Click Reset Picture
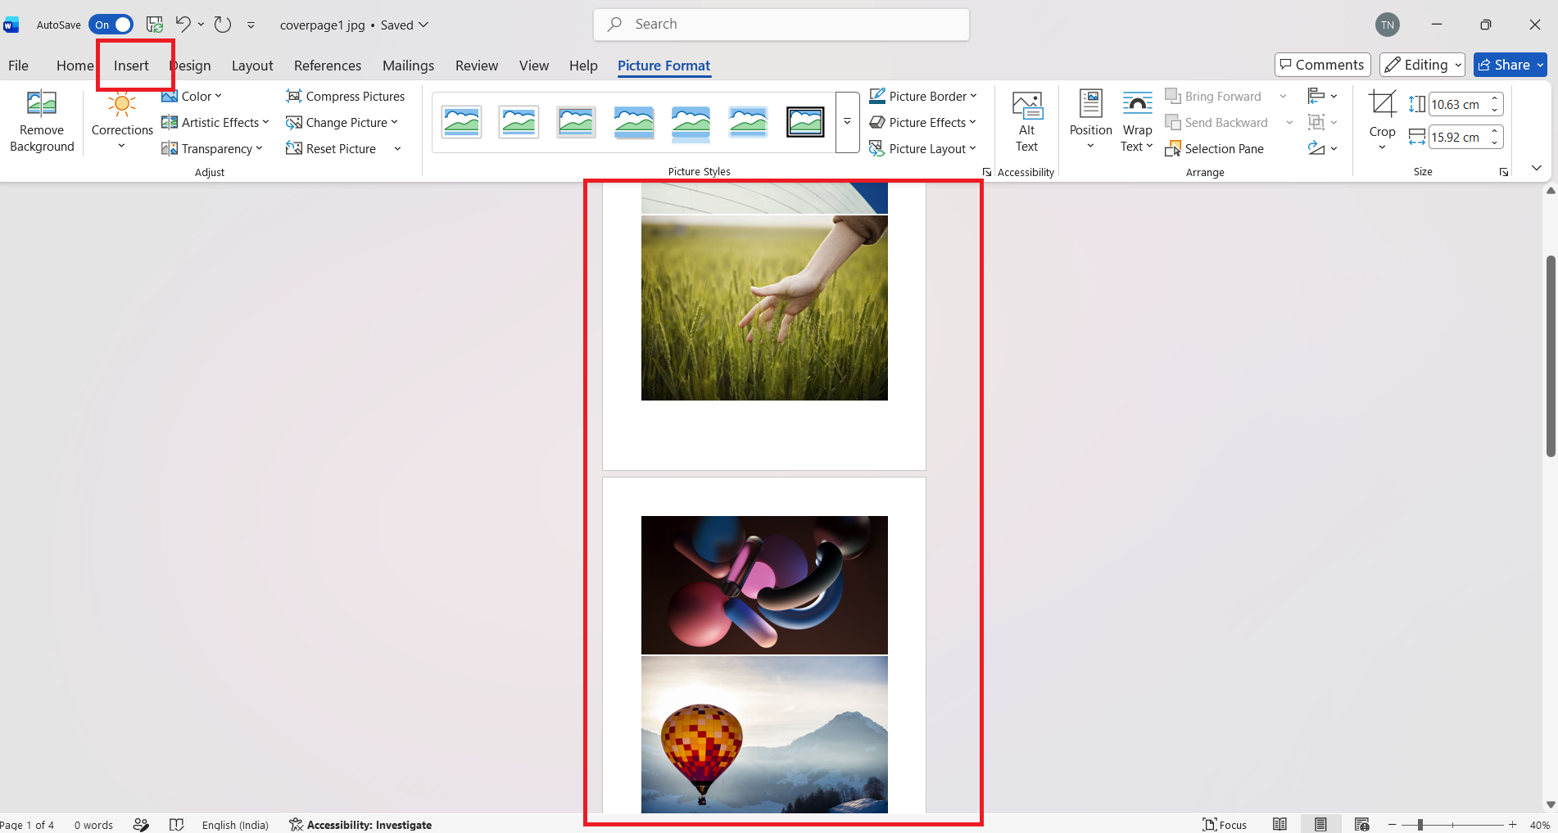1558x833 pixels. click(x=331, y=148)
